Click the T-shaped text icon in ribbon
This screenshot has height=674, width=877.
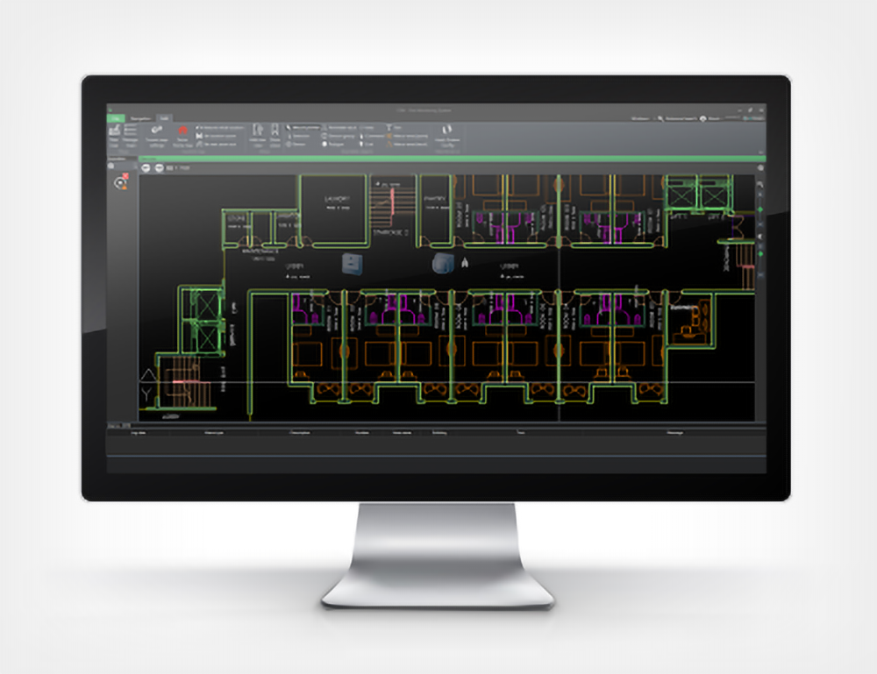click(389, 128)
